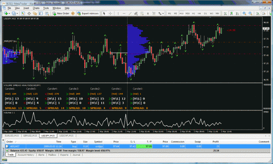Toggle the Terminal panel toolbar icon
This screenshot has height=164, width=273.
[41, 14]
